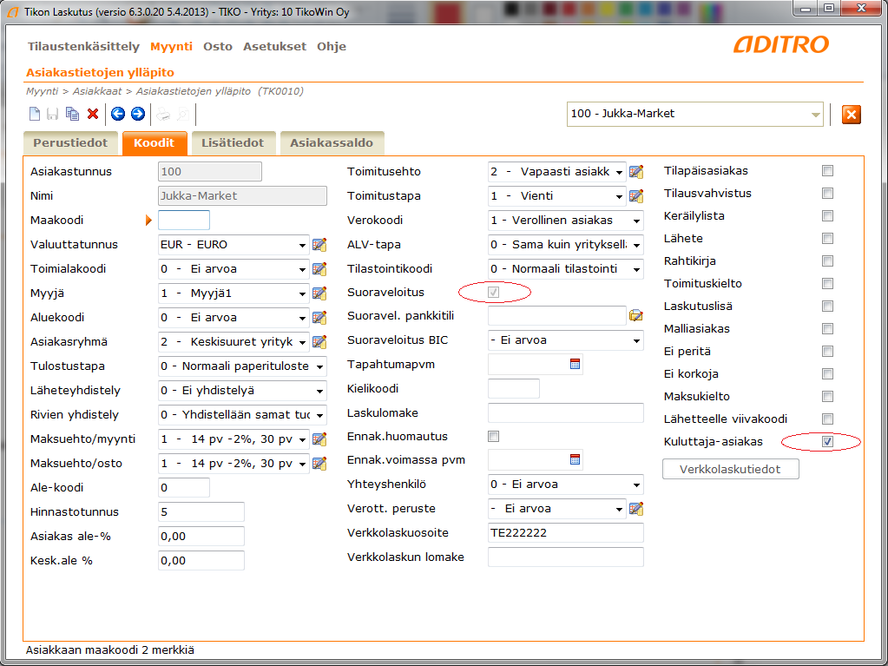Switch to the Asiakassaldo tab
The image size is (888, 666).
tap(332, 142)
